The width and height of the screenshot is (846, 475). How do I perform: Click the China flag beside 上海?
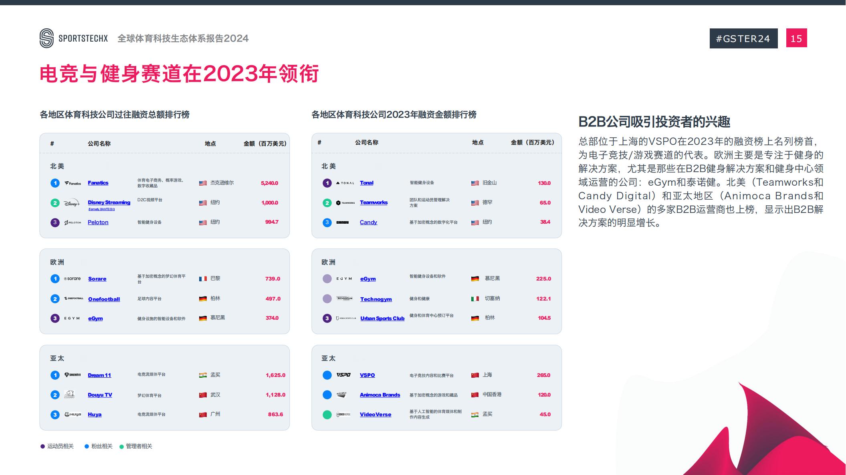tap(475, 375)
